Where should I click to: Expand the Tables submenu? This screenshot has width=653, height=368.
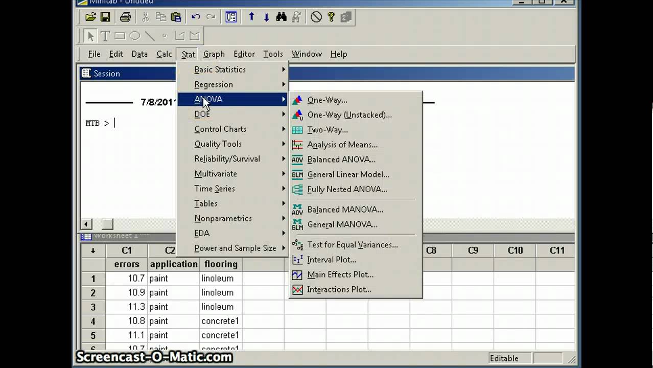(x=233, y=203)
